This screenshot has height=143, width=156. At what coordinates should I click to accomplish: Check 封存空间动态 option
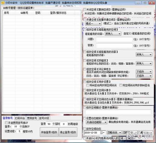(84, 129)
